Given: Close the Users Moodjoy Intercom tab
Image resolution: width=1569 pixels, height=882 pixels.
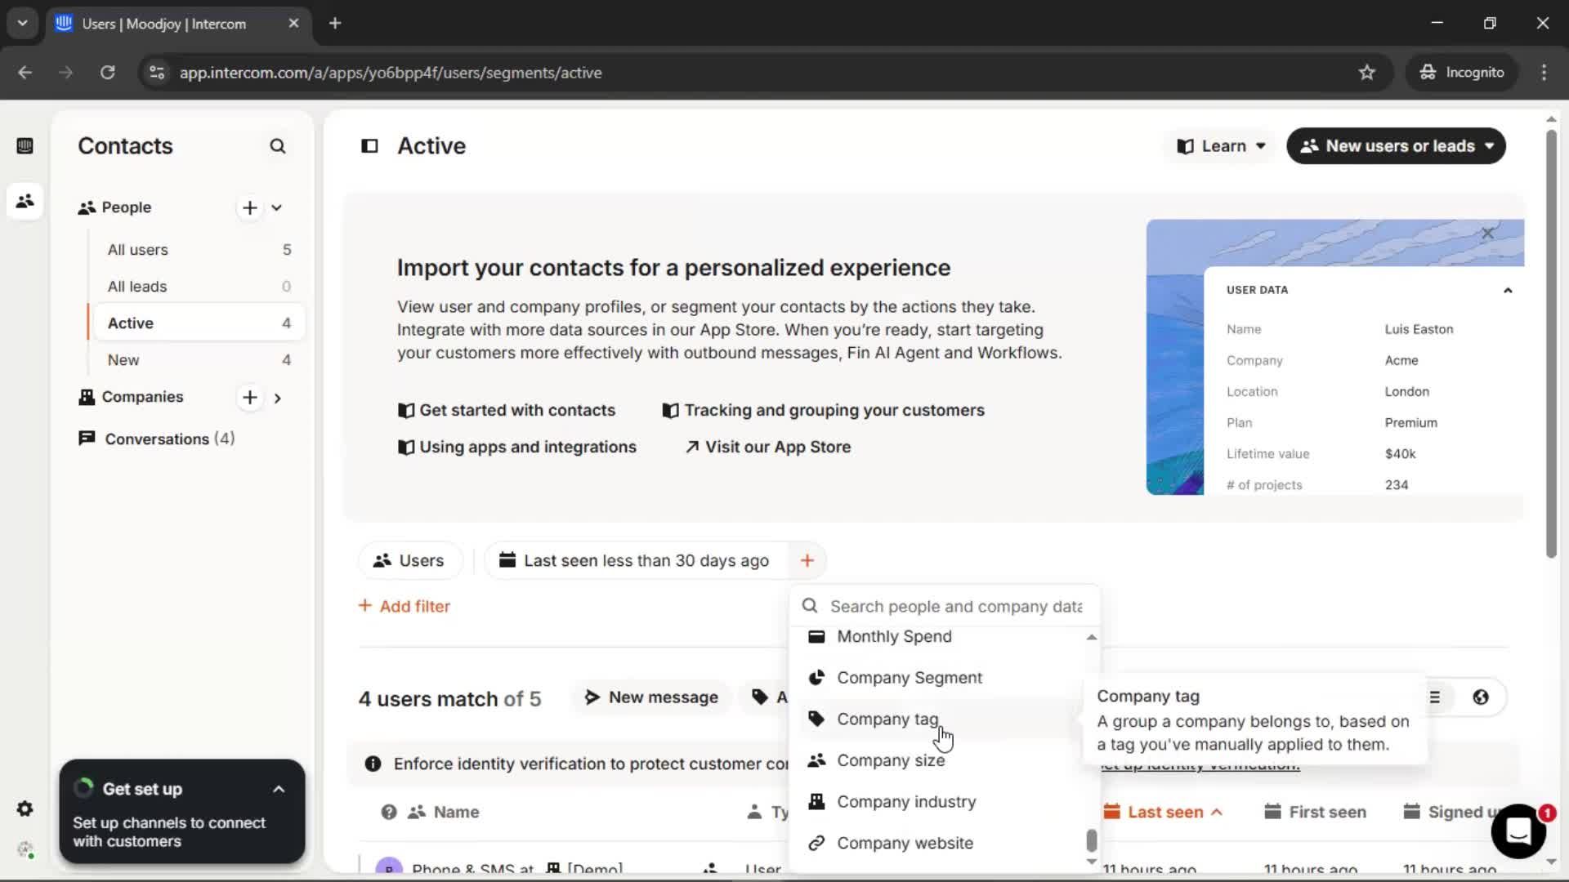Looking at the screenshot, I should pyautogui.click(x=293, y=24).
